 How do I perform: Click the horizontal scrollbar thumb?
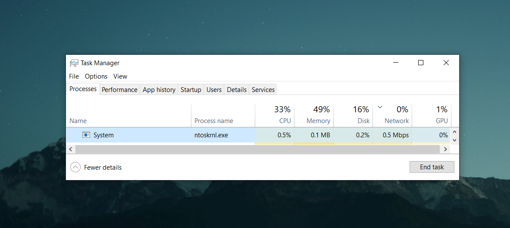click(258, 149)
